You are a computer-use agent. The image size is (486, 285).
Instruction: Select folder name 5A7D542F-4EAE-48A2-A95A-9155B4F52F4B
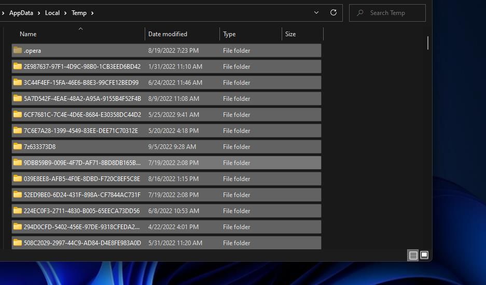(82, 99)
